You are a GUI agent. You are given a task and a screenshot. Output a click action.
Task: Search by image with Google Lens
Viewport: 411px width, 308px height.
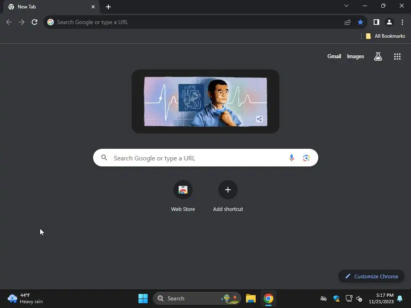coord(306,158)
